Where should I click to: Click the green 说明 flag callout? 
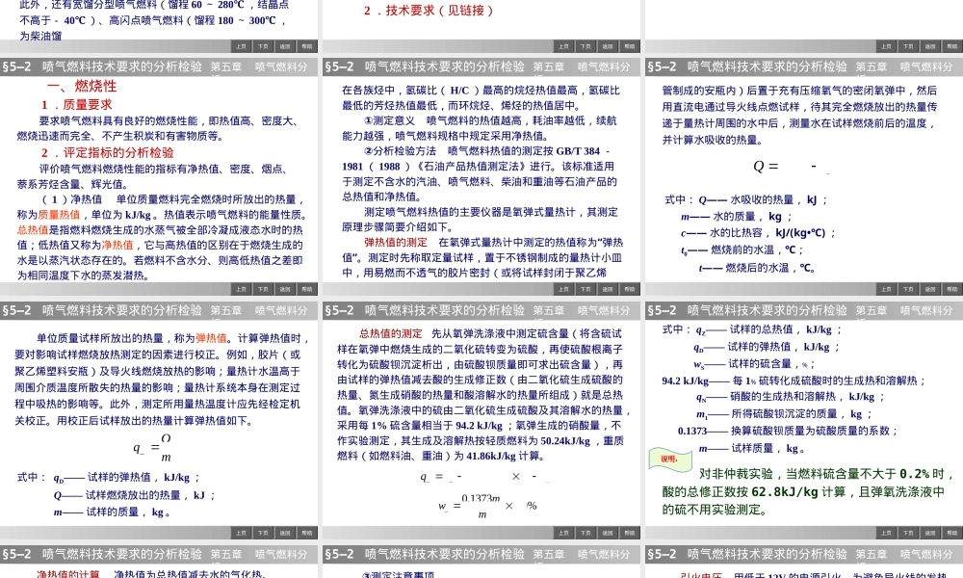click(x=670, y=459)
